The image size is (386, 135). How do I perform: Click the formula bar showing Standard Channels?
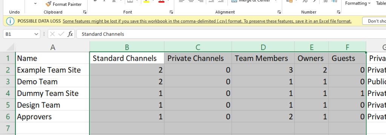coord(231,34)
